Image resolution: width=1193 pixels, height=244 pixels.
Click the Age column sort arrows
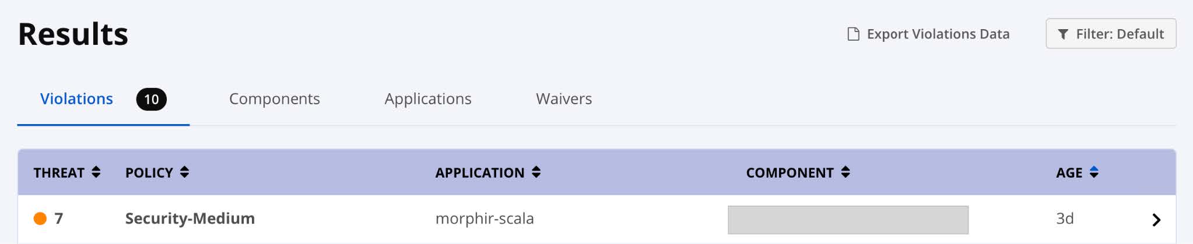click(x=1094, y=172)
